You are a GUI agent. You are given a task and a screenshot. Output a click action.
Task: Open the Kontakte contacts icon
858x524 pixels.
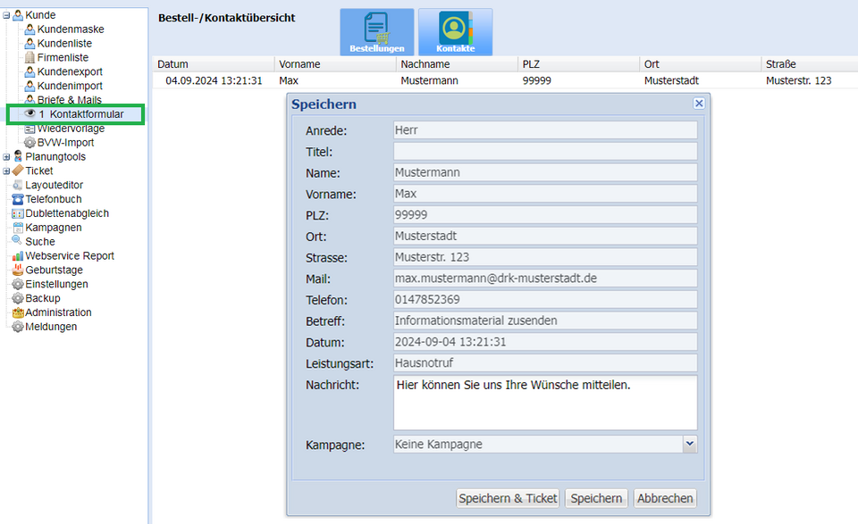[x=455, y=32]
